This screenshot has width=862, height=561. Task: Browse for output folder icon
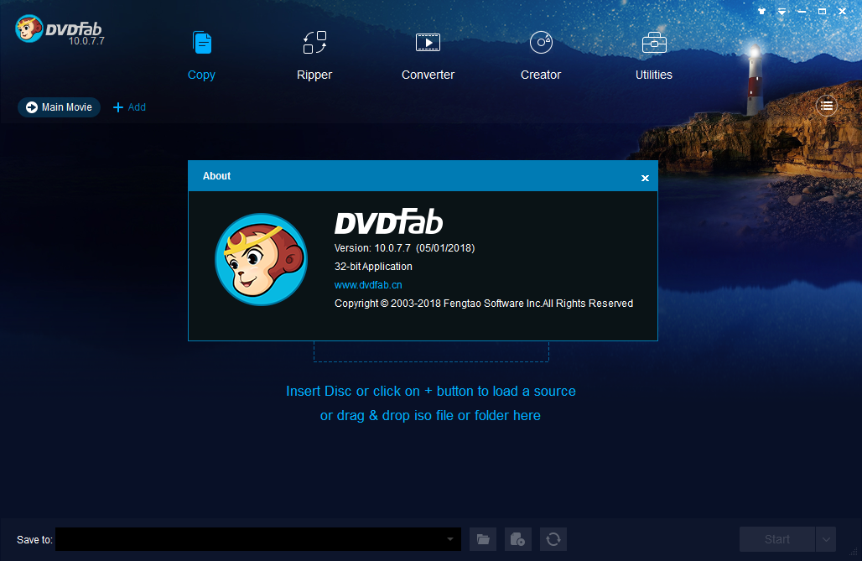pyautogui.click(x=483, y=539)
